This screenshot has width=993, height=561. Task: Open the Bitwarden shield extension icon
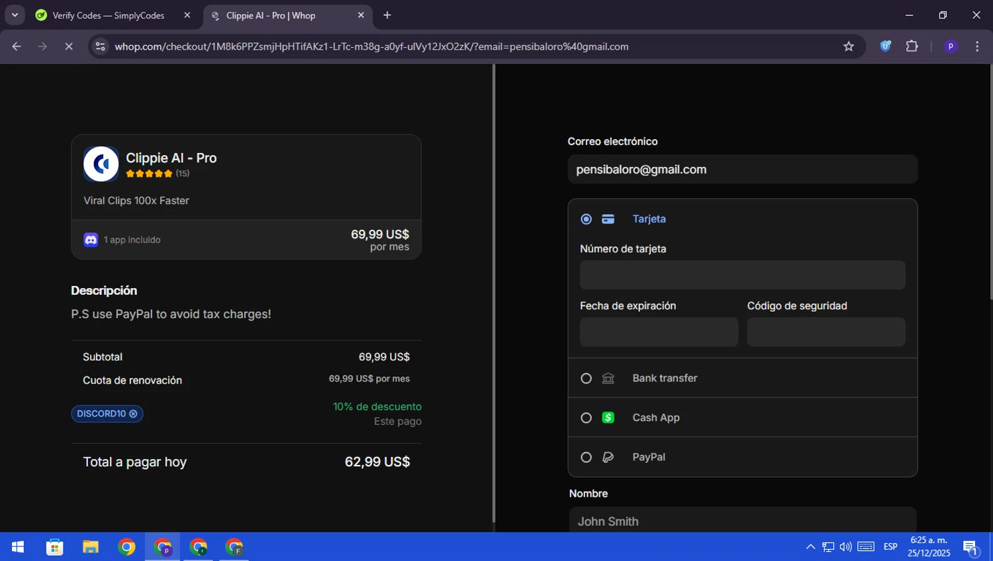coord(885,46)
